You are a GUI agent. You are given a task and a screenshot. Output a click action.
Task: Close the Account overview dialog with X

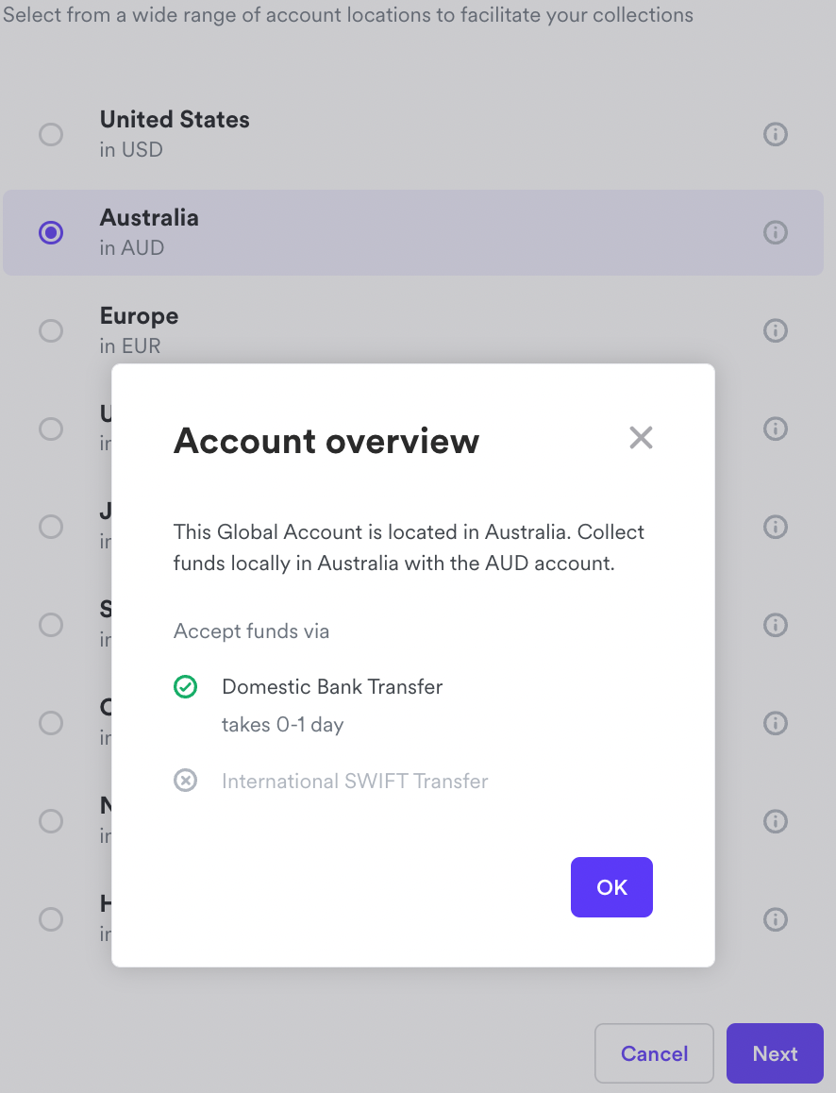(x=641, y=438)
